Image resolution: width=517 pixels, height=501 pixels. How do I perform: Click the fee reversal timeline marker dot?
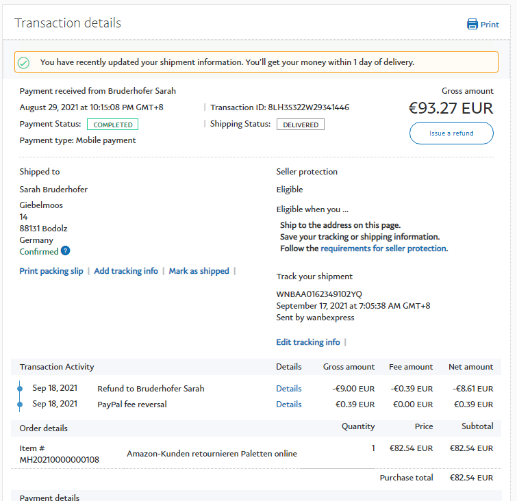coord(20,404)
